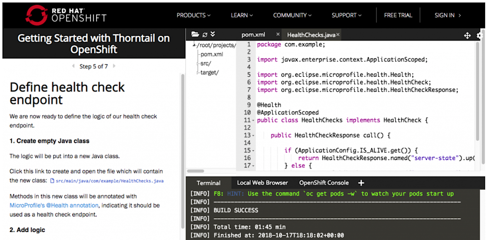497x240 pixels.
Task: Switch to the OpenShift Console tab
Action: (x=324, y=183)
